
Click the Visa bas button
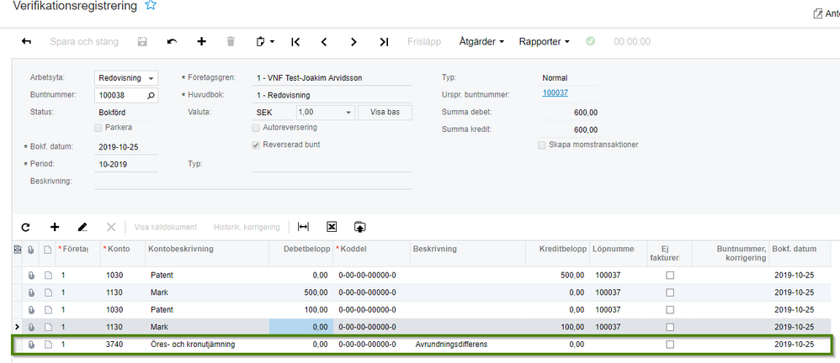pos(385,112)
